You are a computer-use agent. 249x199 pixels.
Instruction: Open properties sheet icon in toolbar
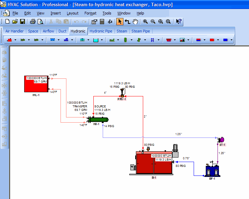(x=94, y=21)
